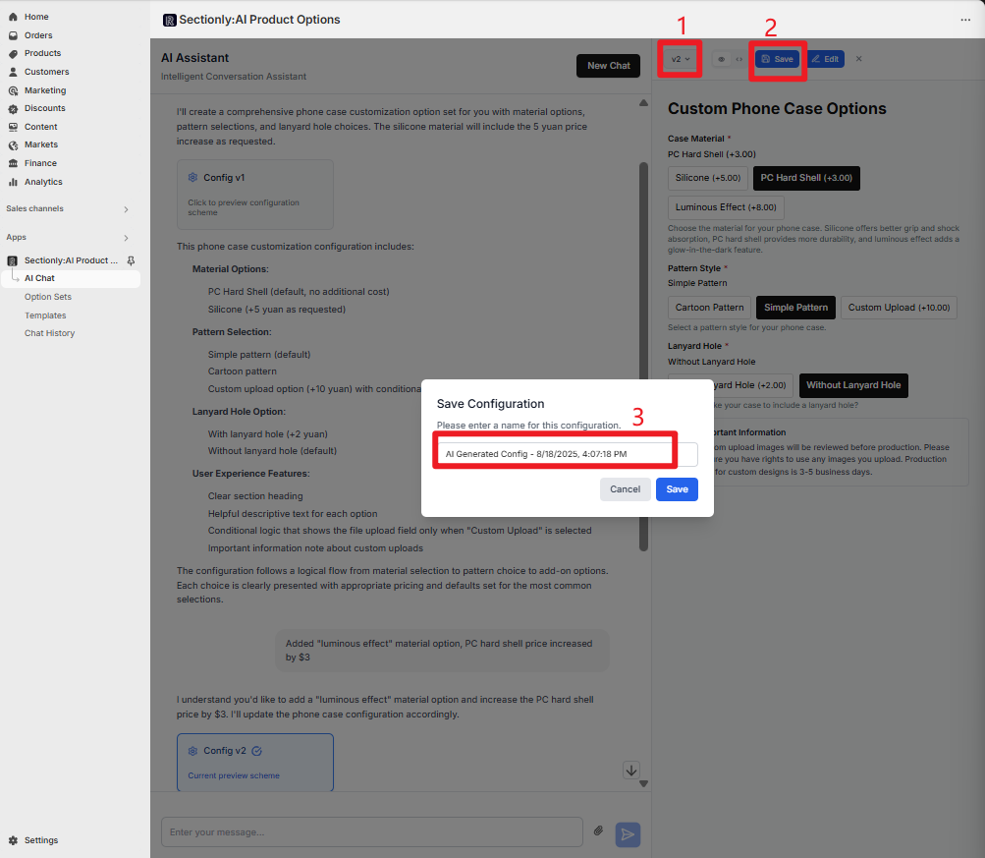Expand the Apps section chevron
Screen dimensions: 985x858
point(125,238)
